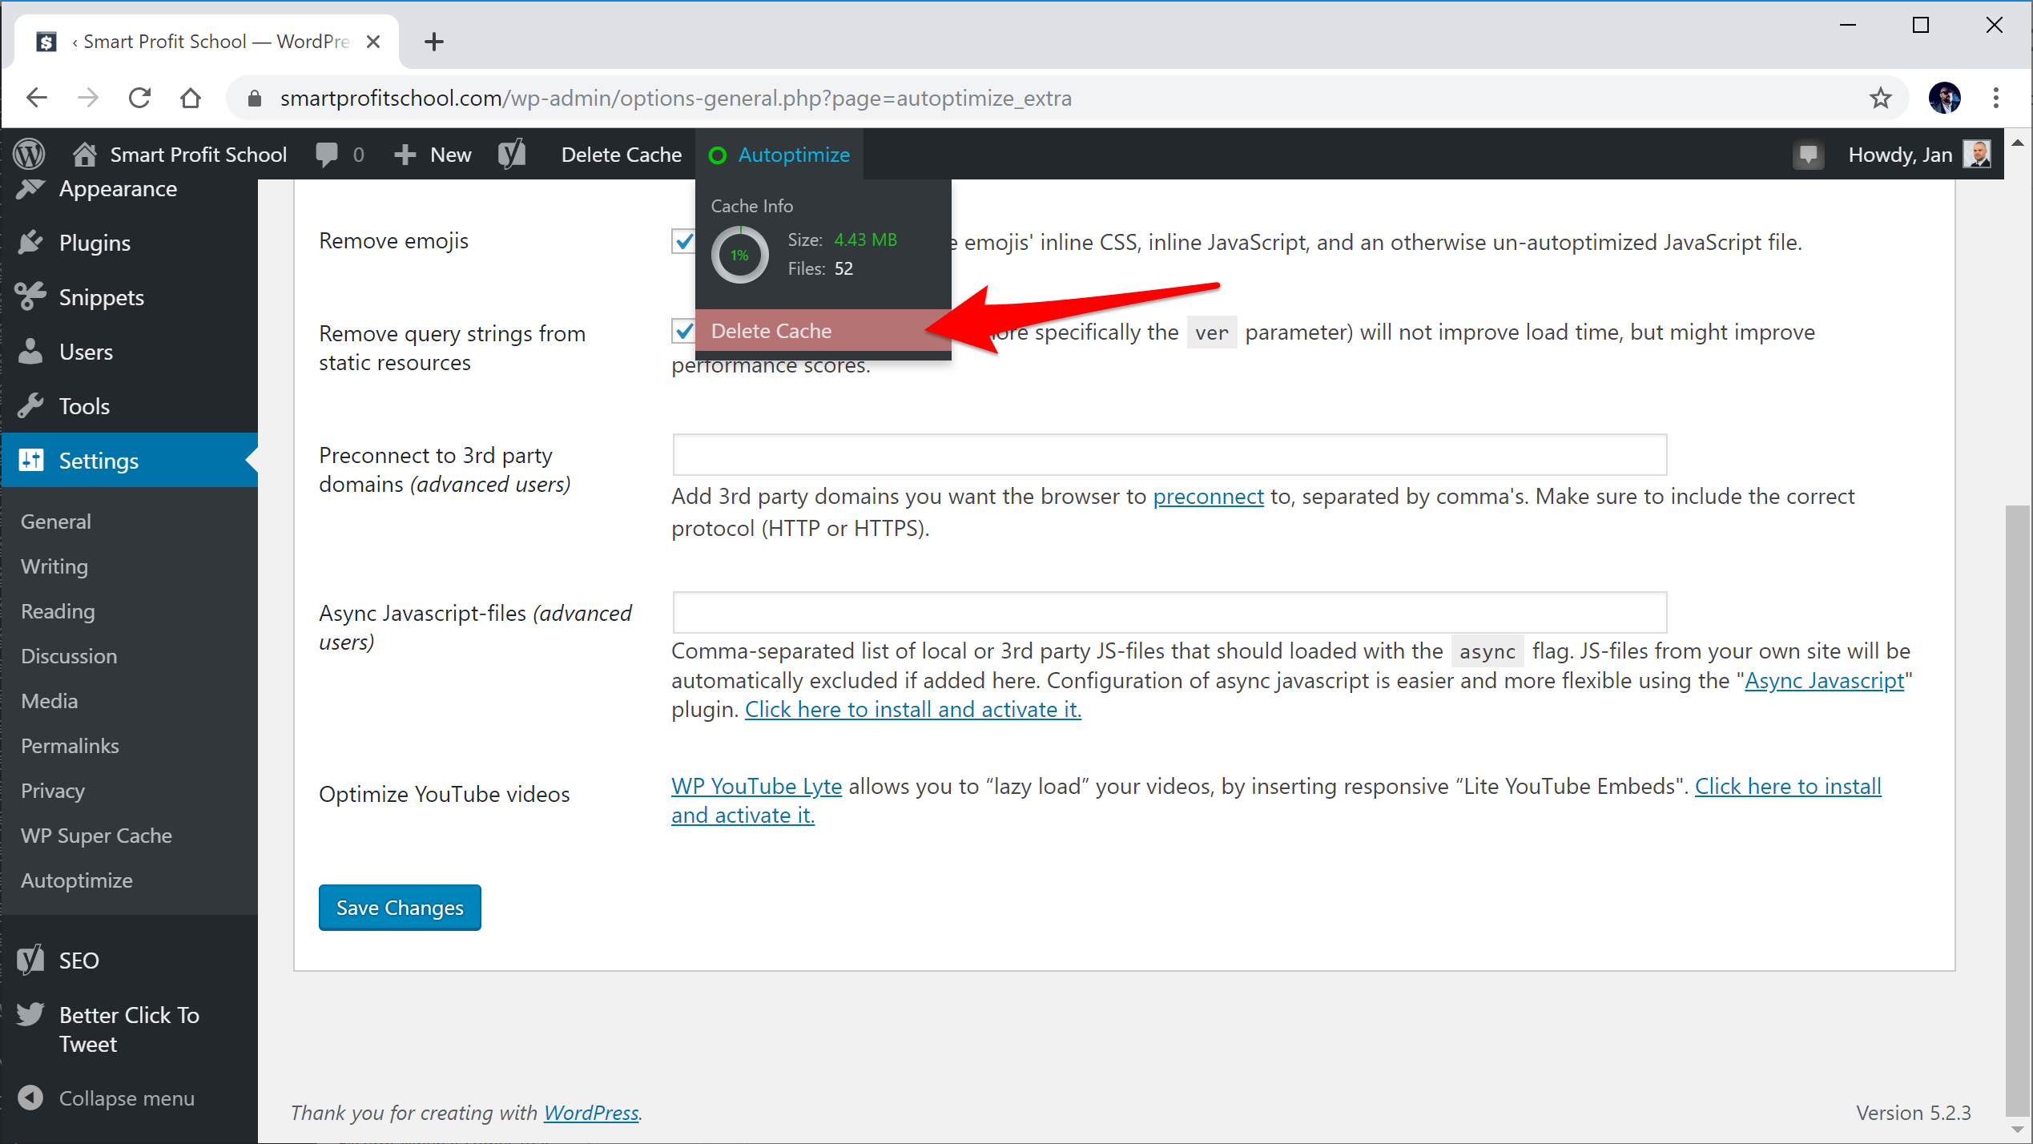Click the Save Changes button
Image resolution: width=2033 pixels, height=1144 pixels.
[400, 908]
